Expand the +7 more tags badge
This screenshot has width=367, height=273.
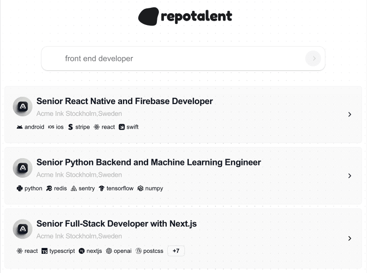(x=176, y=251)
